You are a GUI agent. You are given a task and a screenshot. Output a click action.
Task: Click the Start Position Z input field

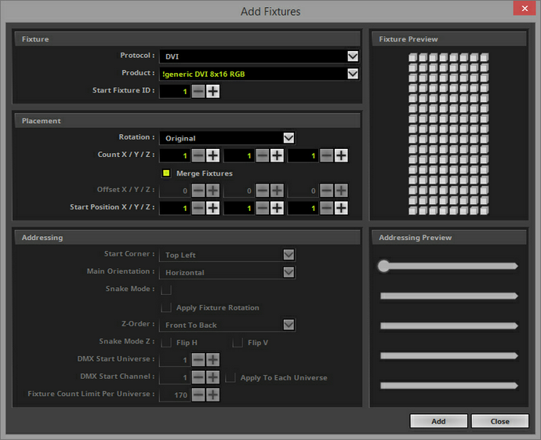(x=303, y=208)
